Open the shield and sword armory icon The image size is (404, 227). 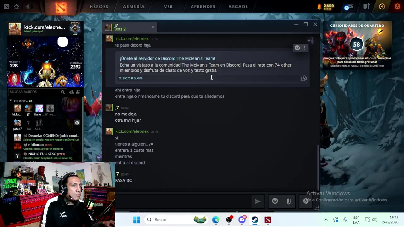click(x=366, y=6)
